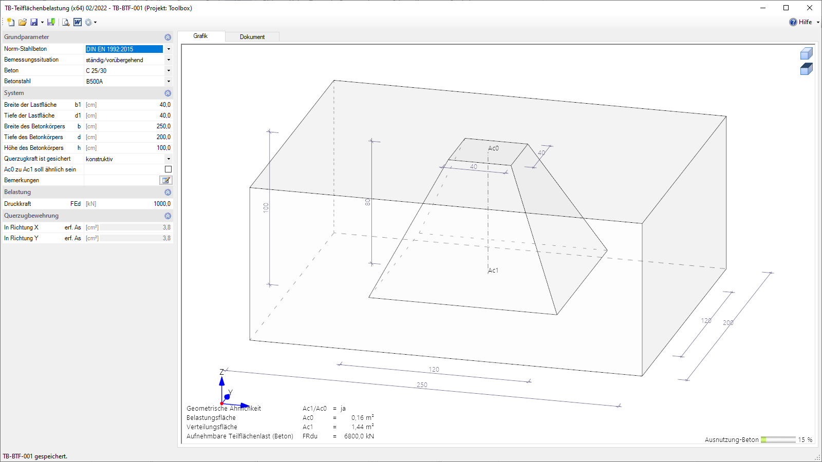
Task: Open the save options dropdown arrow
Action: pos(42,22)
